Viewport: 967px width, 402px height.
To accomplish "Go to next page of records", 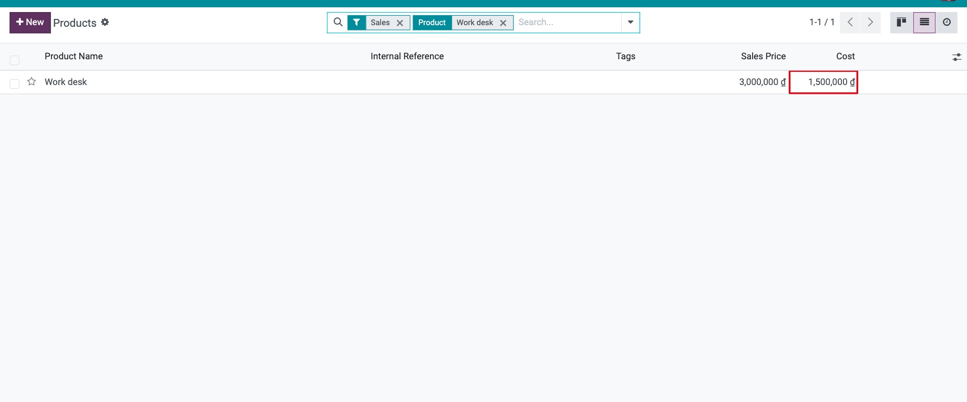I will click(870, 22).
